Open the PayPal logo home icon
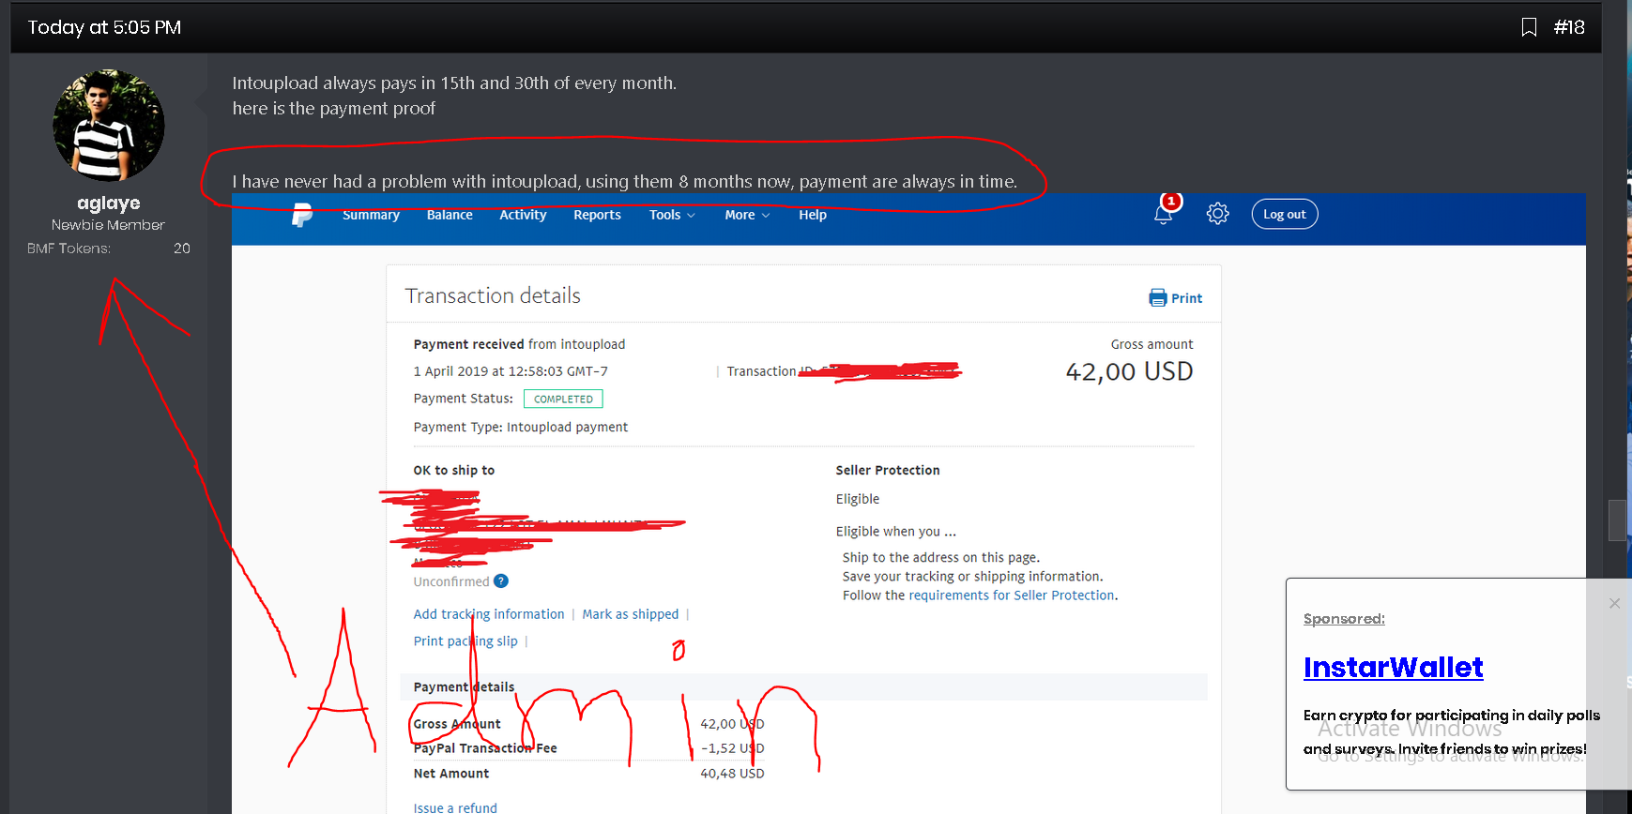Viewport: 1632px width, 814px height. point(301,215)
